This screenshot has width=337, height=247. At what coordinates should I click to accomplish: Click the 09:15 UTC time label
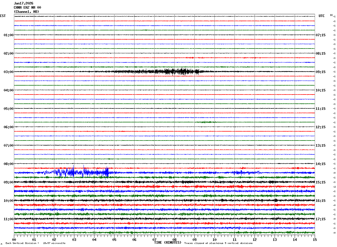pyautogui.click(x=321, y=72)
